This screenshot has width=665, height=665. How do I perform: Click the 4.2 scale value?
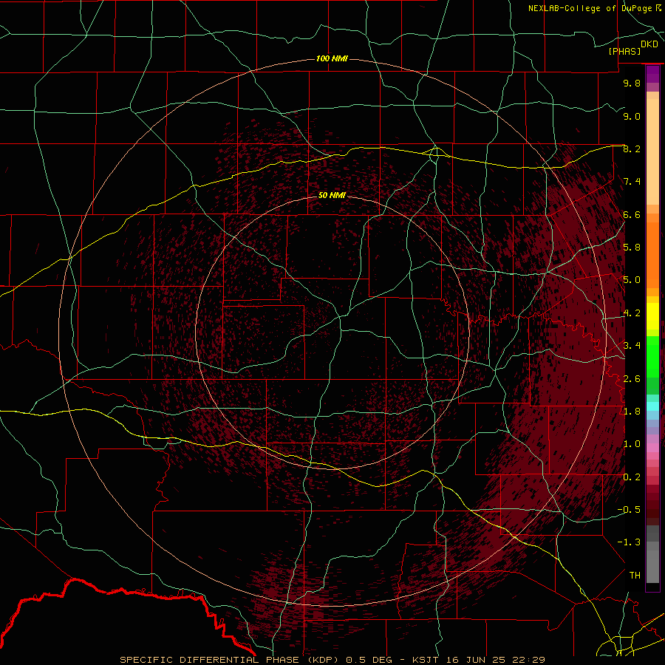click(x=632, y=313)
